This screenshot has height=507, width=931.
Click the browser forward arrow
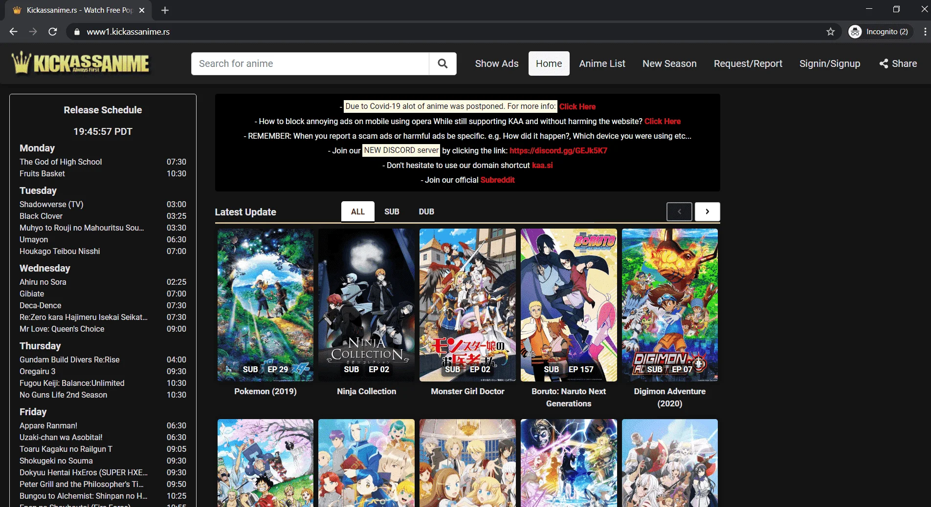33,32
